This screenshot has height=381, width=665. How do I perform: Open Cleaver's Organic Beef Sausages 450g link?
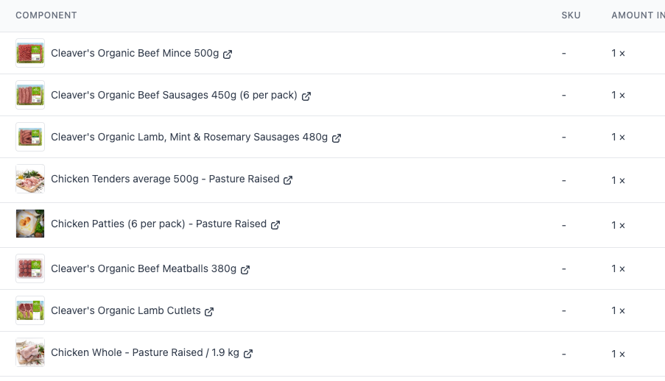point(174,95)
